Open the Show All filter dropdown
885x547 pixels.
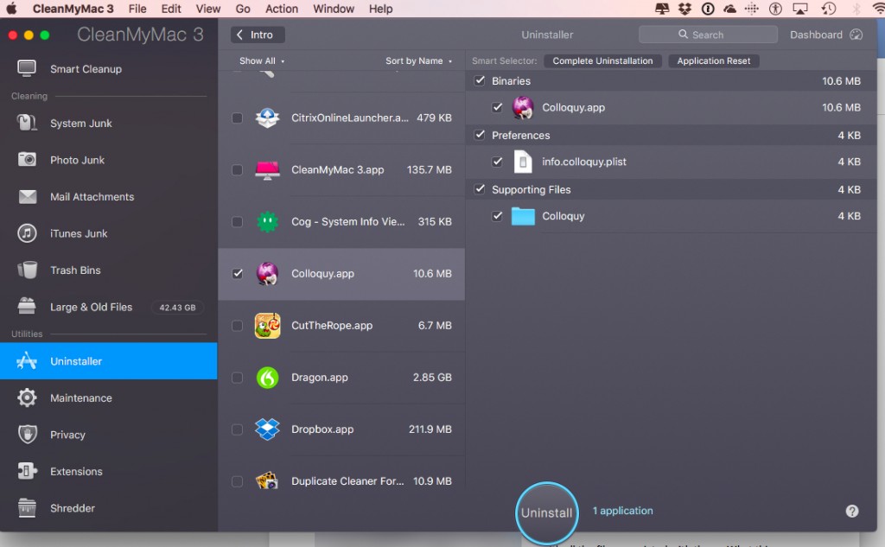click(x=262, y=60)
